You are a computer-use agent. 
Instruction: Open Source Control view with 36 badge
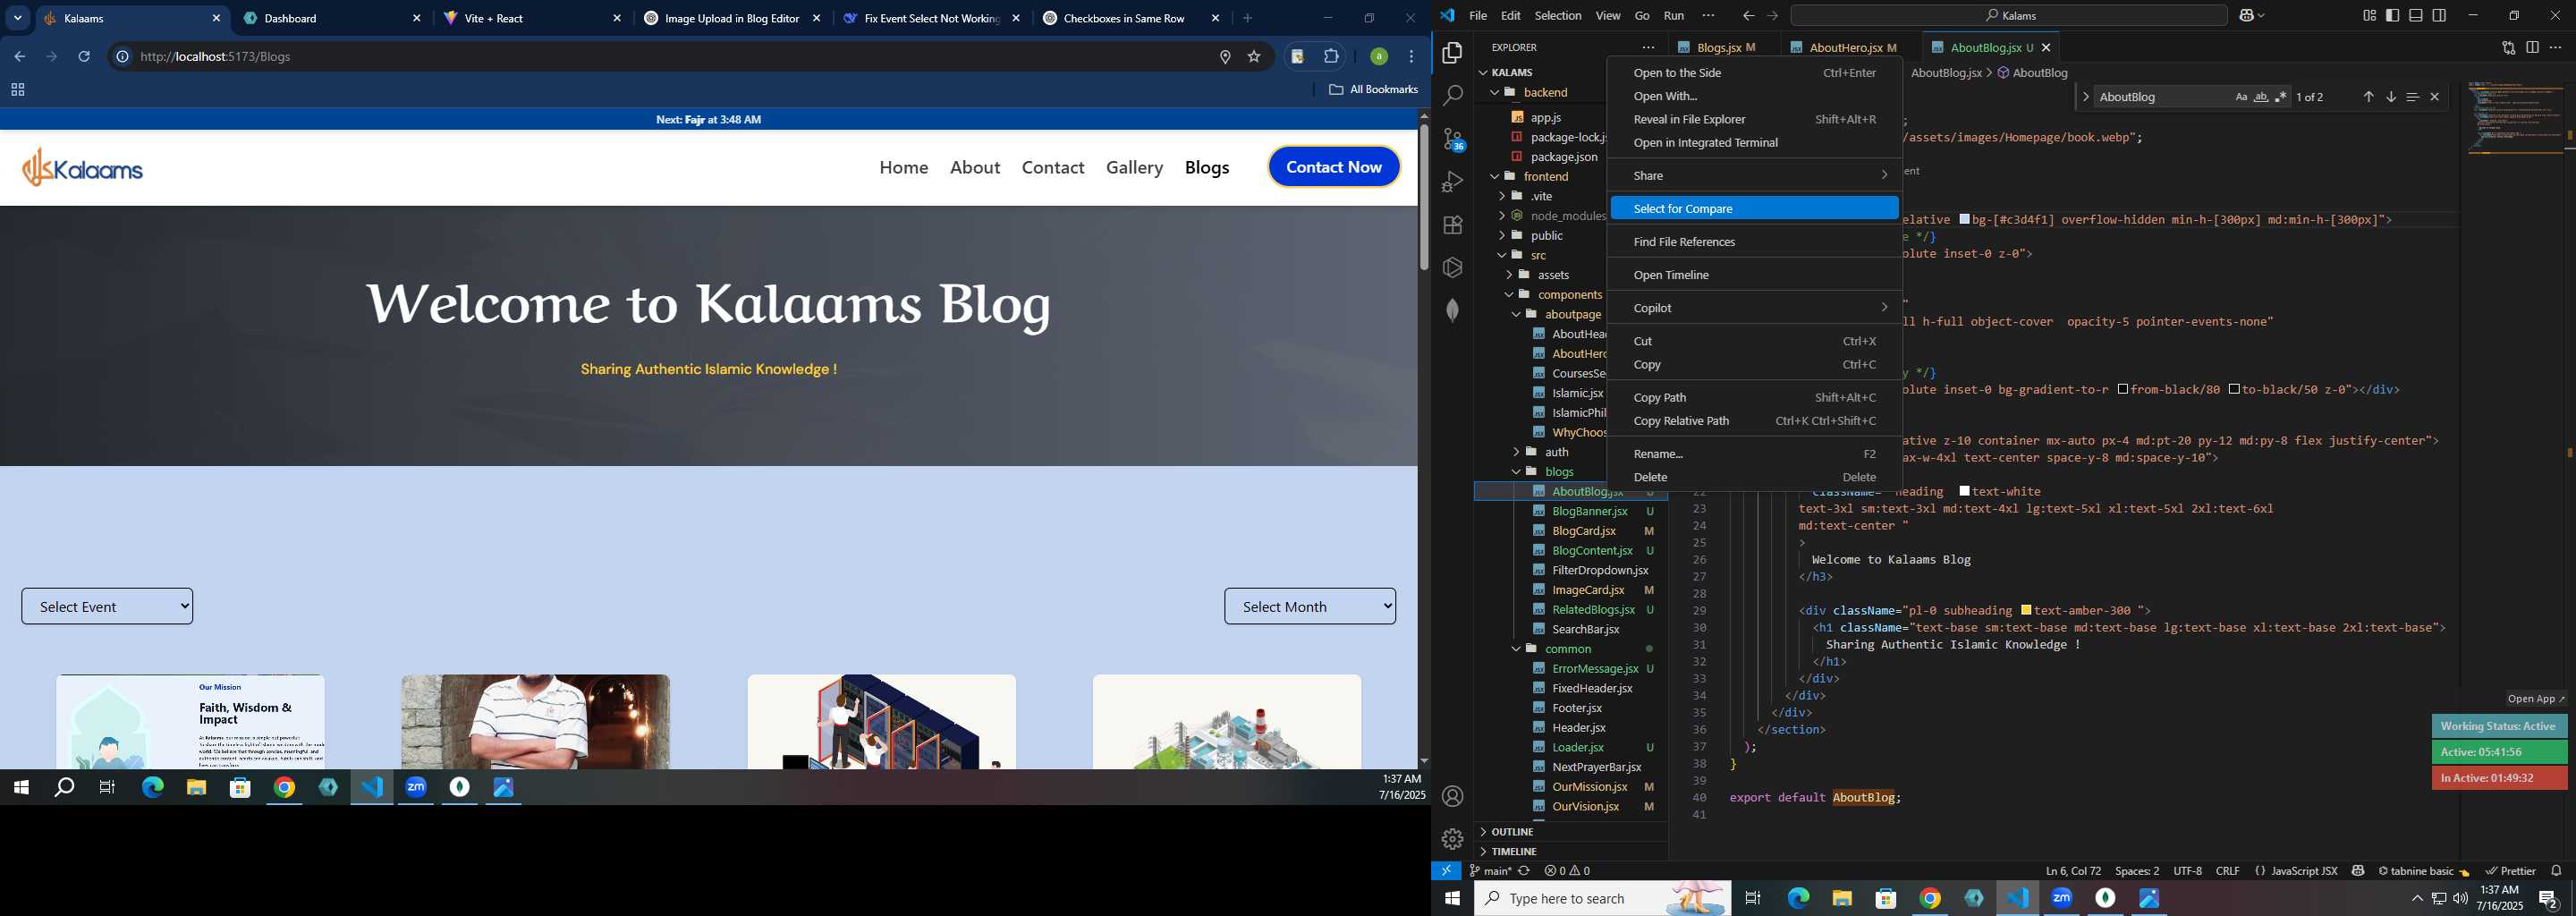[x=1453, y=139]
